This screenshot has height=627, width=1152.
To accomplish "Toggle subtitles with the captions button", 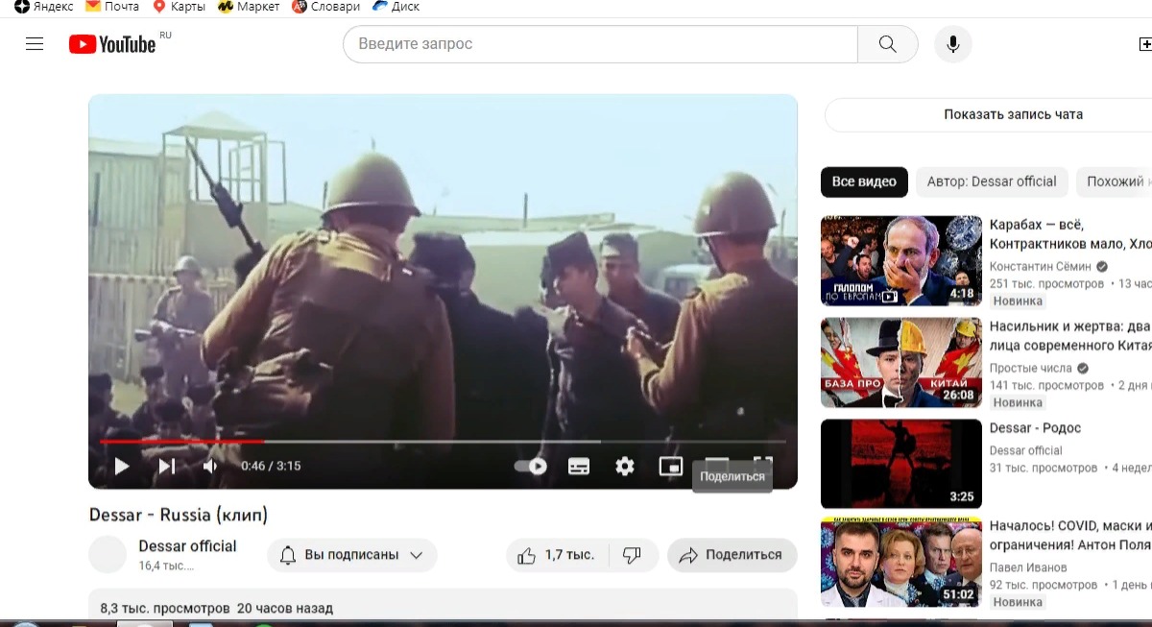I will [579, 466].
